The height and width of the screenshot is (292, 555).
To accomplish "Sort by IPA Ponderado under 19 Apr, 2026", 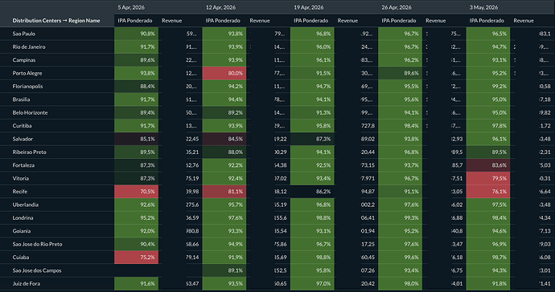I will [x=310, y=21].
